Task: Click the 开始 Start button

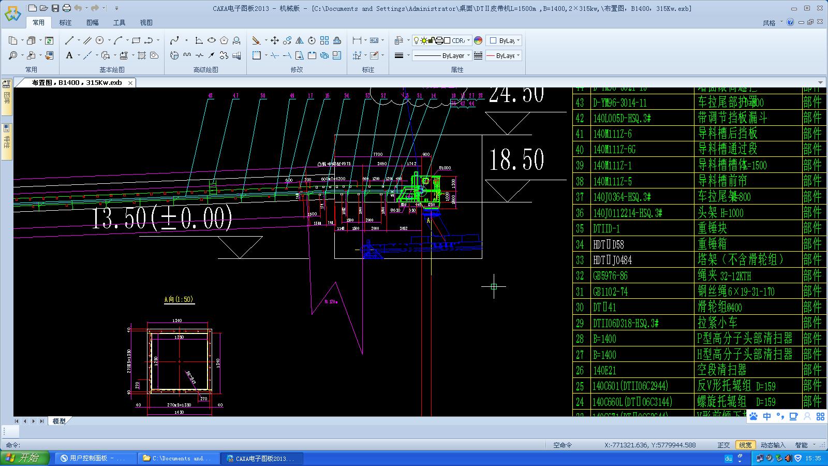Action: tap(23, 458)
